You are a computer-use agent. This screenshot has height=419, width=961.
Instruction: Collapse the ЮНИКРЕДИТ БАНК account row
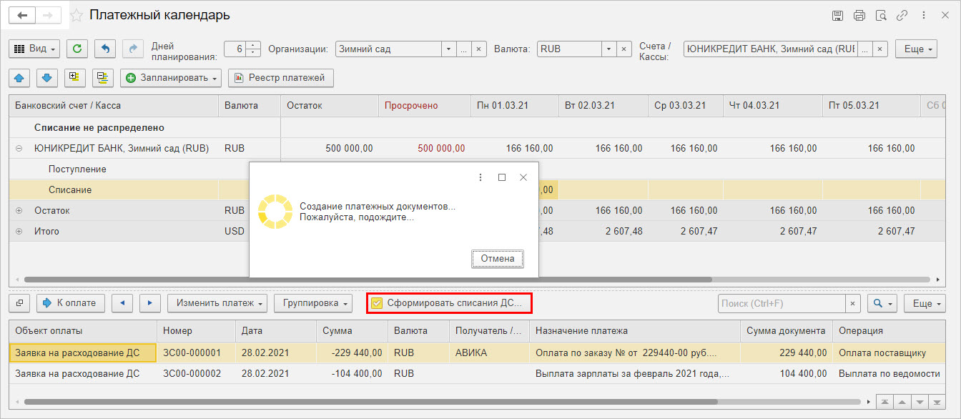tap(19, 149)
